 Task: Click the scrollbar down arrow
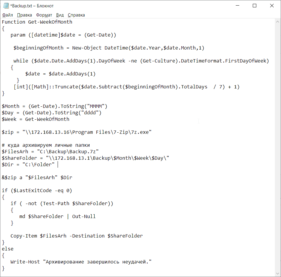coord(277,273)
